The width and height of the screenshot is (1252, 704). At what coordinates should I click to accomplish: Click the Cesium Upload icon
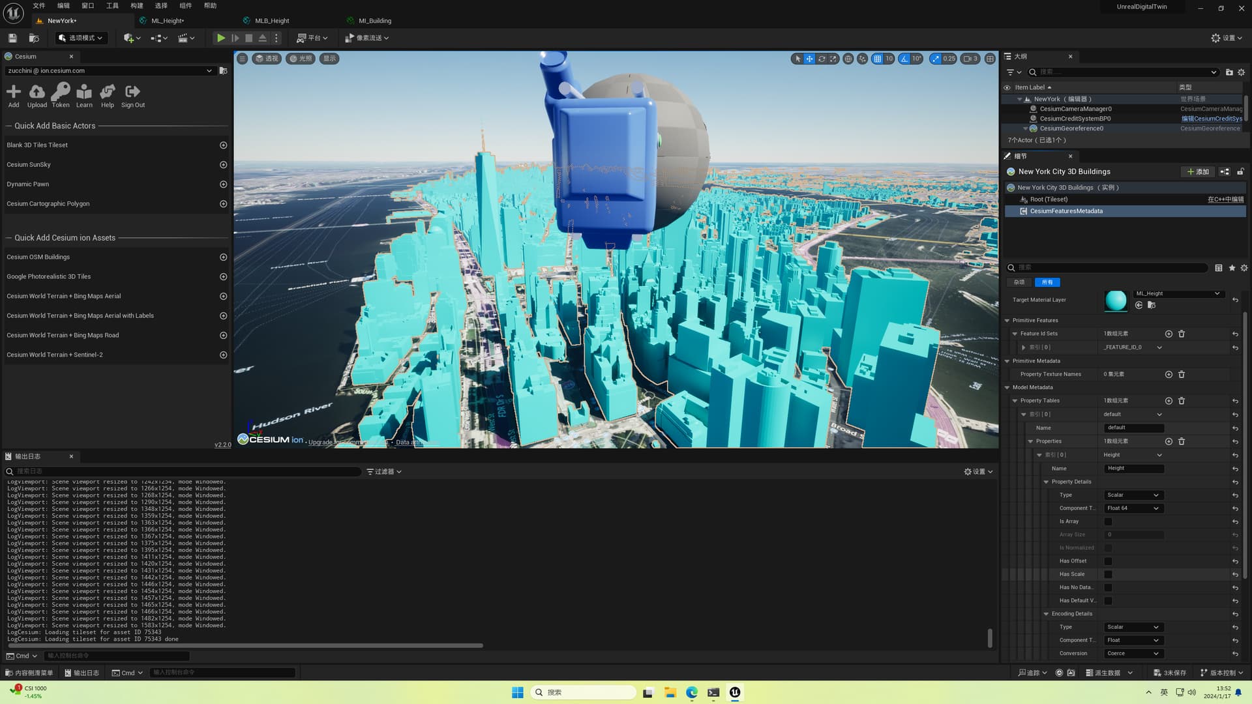coord(37,92)
